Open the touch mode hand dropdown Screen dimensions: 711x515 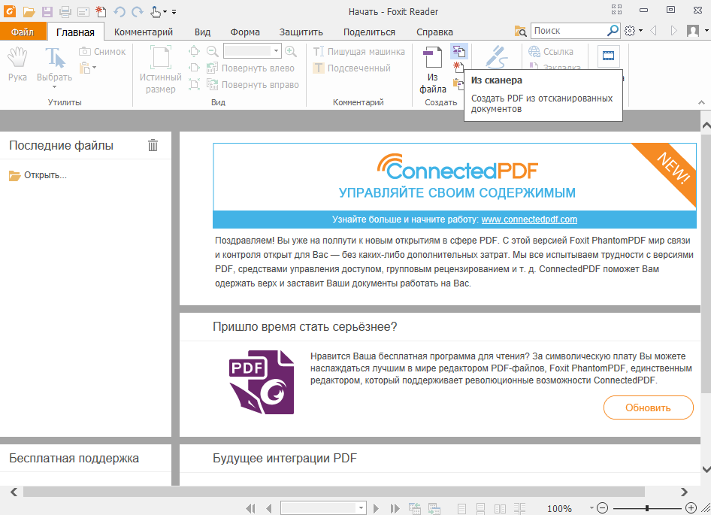[159, 12]
